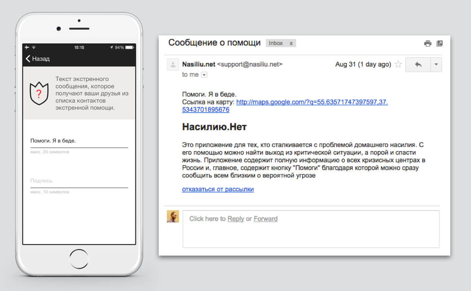Click the Reply link in response box
This screenshot has height=291, width=471.
[x=235, y=219]
